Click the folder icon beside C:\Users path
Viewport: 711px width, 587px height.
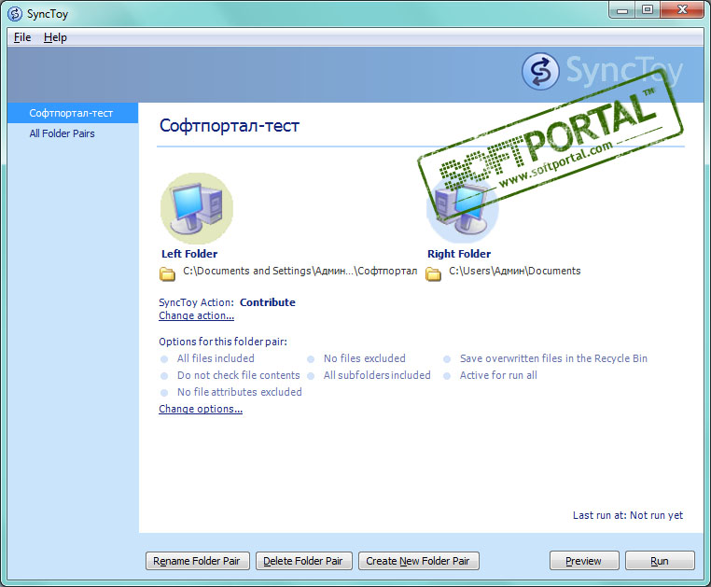(433, 273)
